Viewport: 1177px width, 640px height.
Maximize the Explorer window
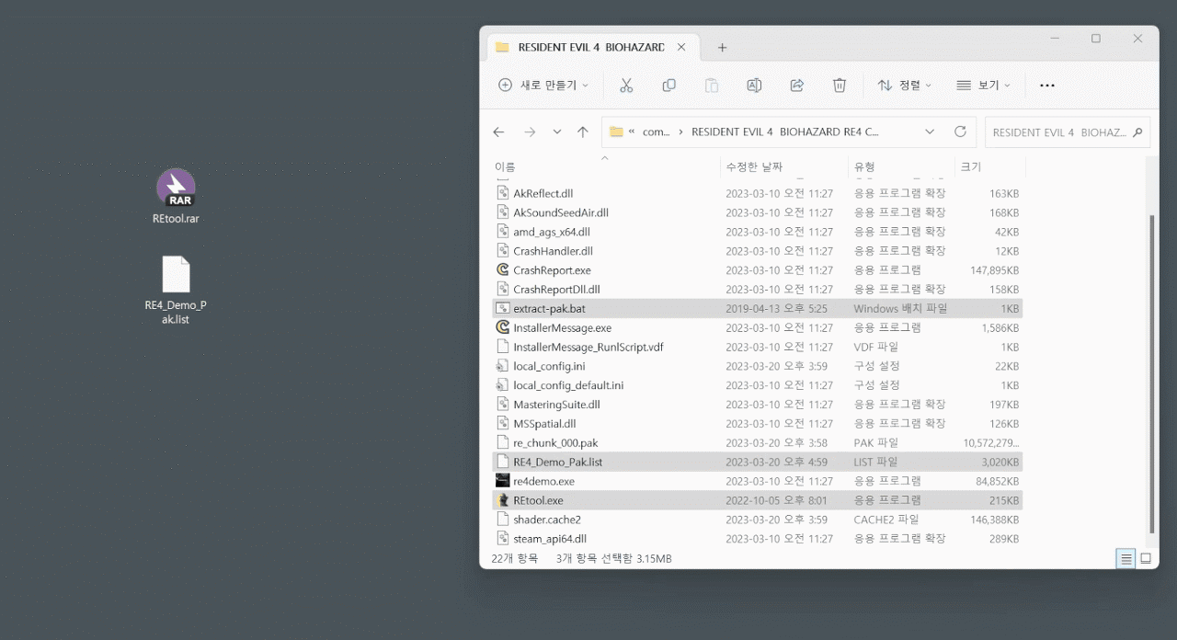pos(1095,39)
